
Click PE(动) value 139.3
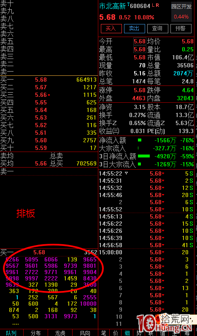click(x=186, y=131)
